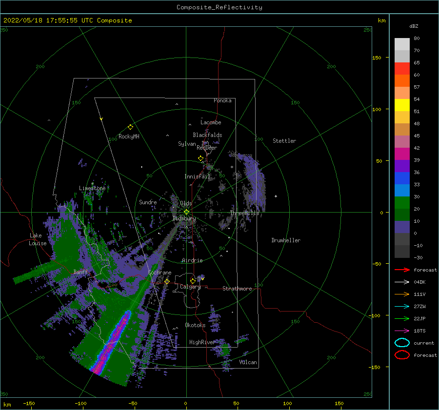439x410 pixels.
Task: Click the Sundre city label
Action: click(x=148, y=202)
